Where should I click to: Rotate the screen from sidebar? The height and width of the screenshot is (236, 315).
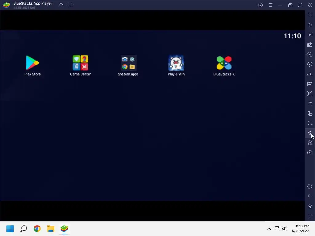click(310, 113)
